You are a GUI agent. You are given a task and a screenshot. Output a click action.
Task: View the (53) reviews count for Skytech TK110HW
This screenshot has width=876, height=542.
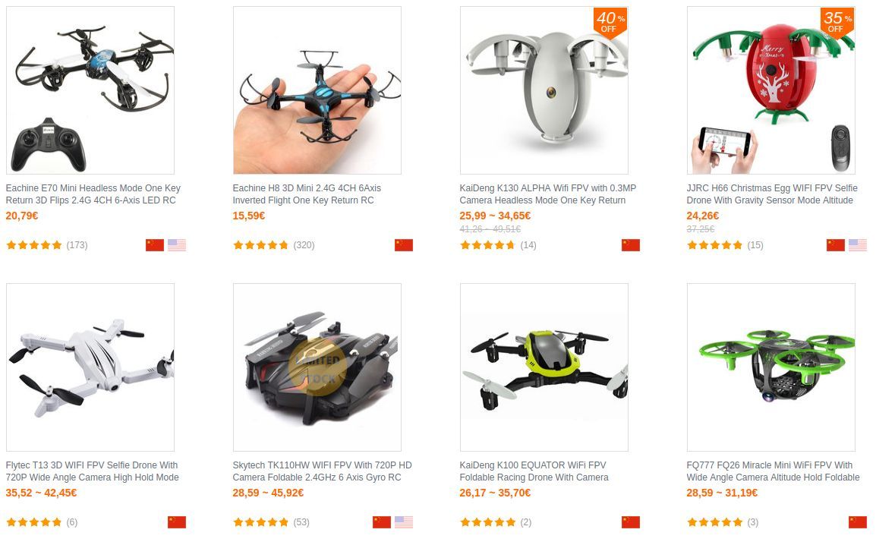point(301,522)
